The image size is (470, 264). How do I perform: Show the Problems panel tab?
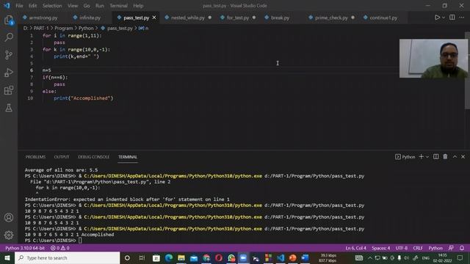35,157
